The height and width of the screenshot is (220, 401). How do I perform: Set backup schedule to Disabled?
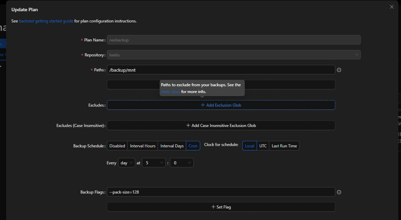pyautogui.click(x=117, y=146)
